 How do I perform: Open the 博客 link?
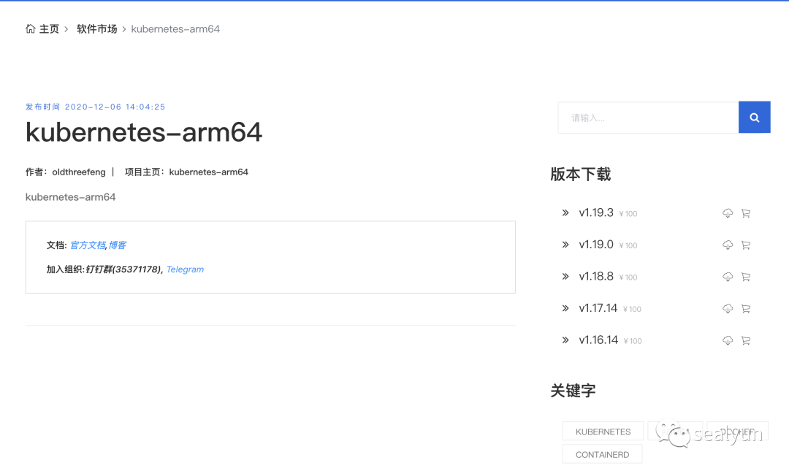click(x=117, y=245)
